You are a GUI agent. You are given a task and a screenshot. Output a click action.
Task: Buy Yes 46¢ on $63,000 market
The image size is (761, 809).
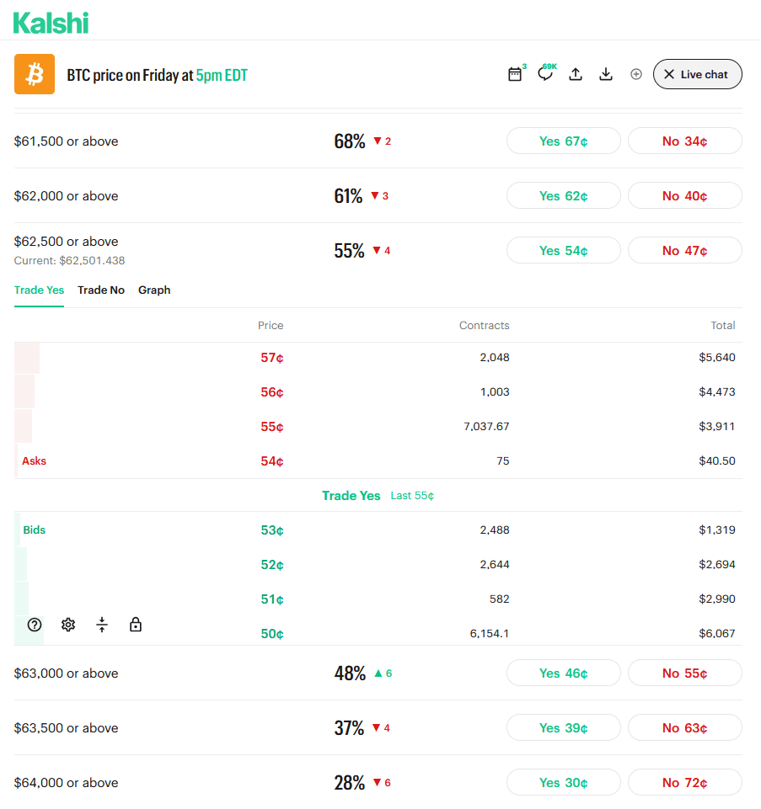[564, 673]
